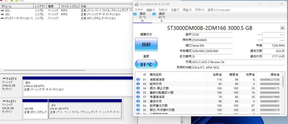The height and width of the screenshot is (124, 288).
Task: Click the CrystalDiskInfo title bar icon
Action: 137,4
